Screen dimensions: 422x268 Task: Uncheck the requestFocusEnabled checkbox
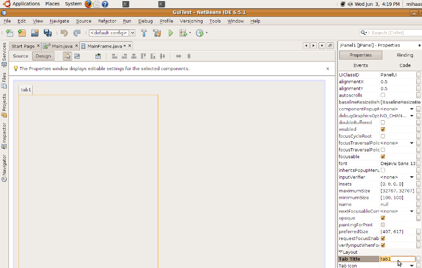383,238
